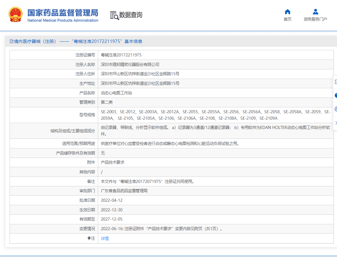Click the 备注 row label

(x=91, y=181)
